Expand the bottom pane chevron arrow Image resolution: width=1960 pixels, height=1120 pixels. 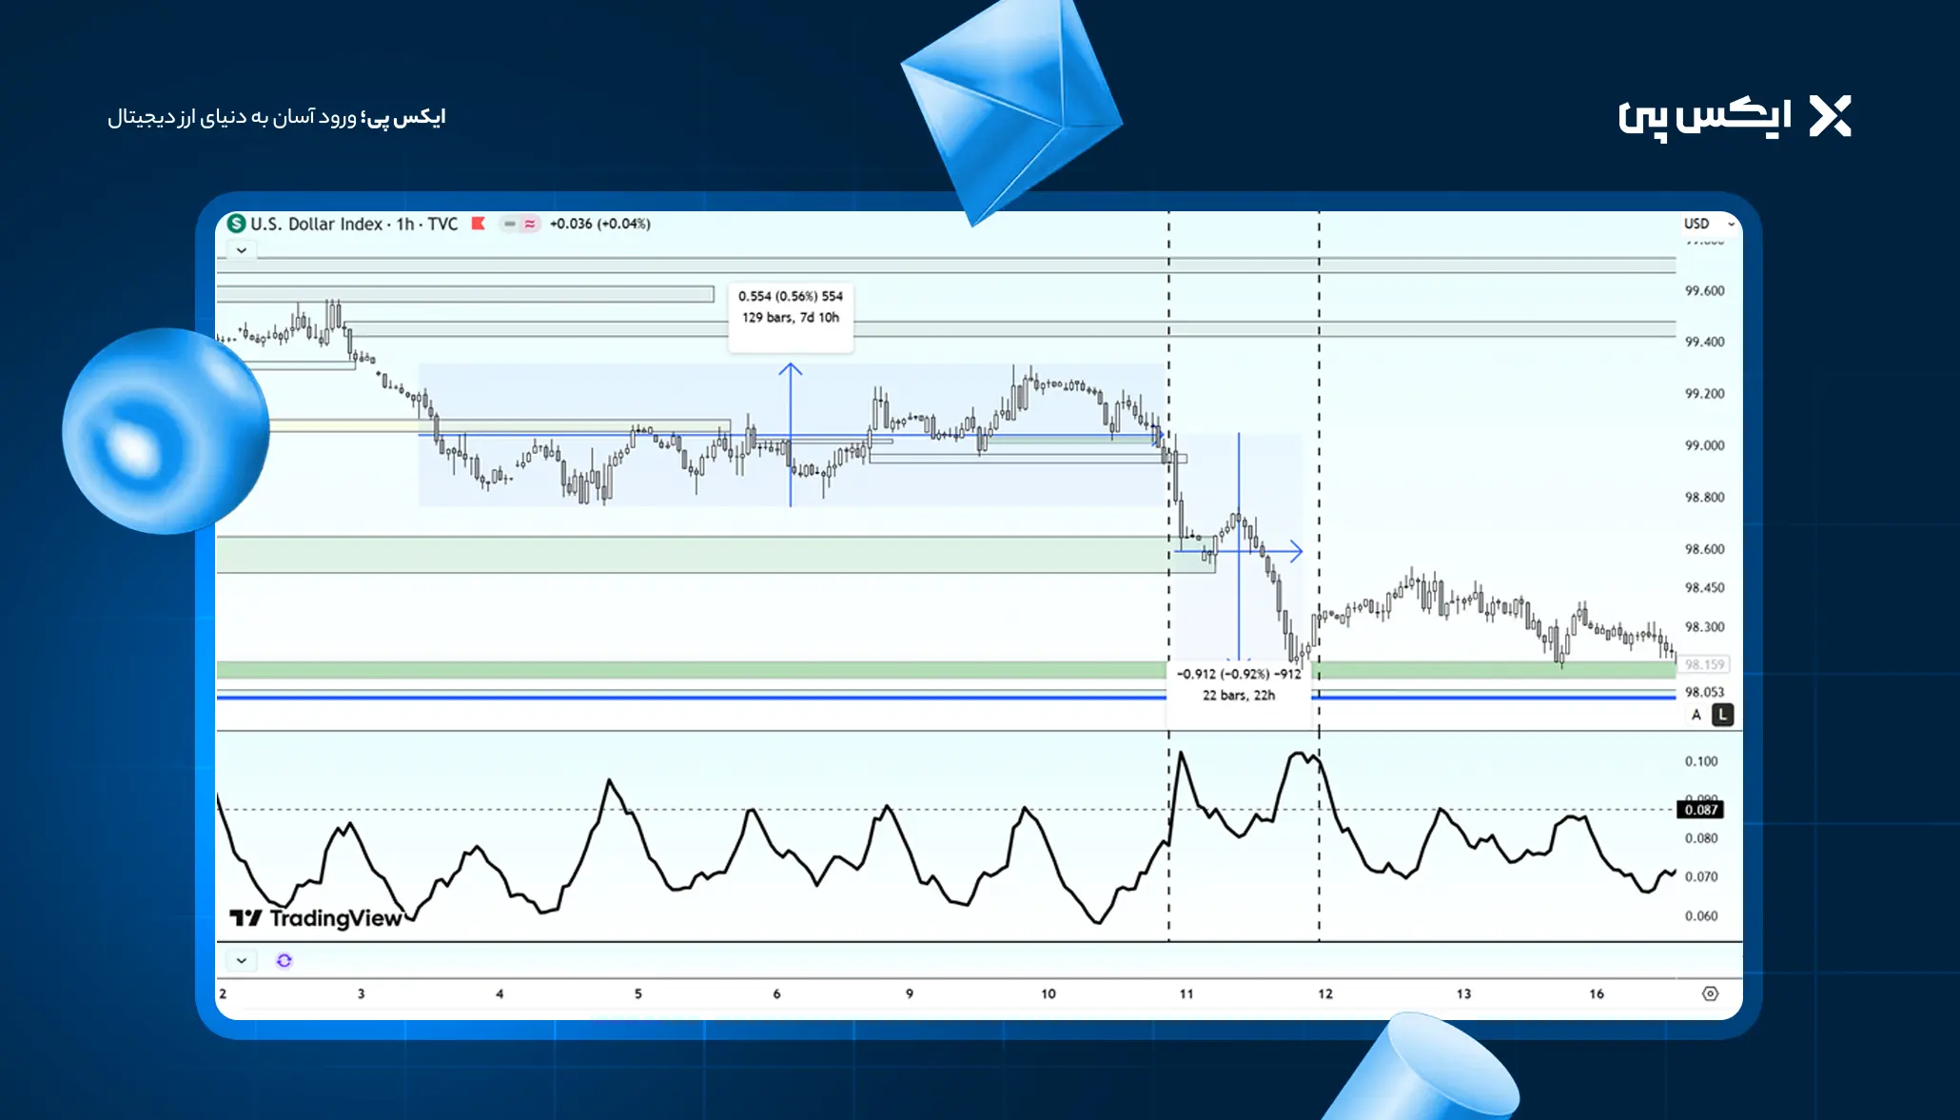(242, 960)
